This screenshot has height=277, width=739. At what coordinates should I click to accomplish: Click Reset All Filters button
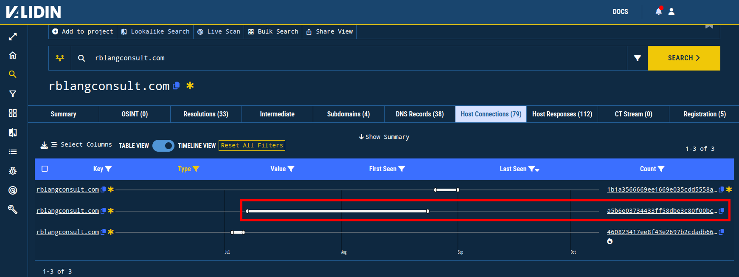[x=252, y=145]
